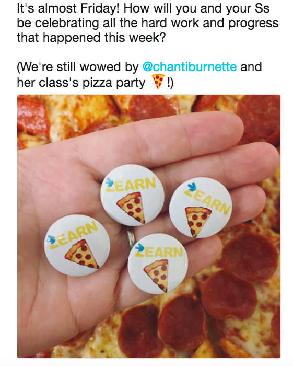
Task: Click the "It's almost Friday!" tweet text
Action: (x=68, y=8)
